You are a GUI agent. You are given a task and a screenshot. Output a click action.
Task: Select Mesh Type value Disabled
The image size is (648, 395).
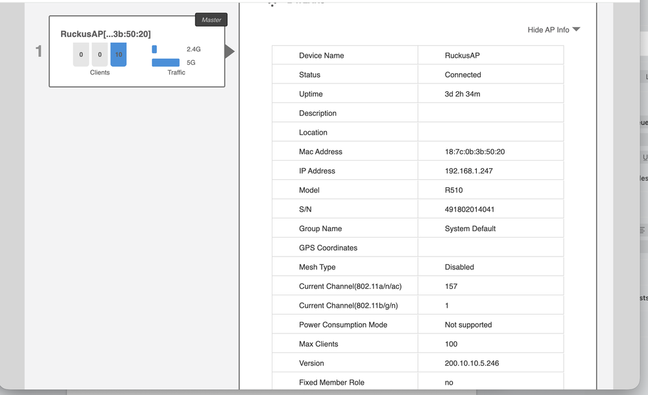click(x=459, y=267)
